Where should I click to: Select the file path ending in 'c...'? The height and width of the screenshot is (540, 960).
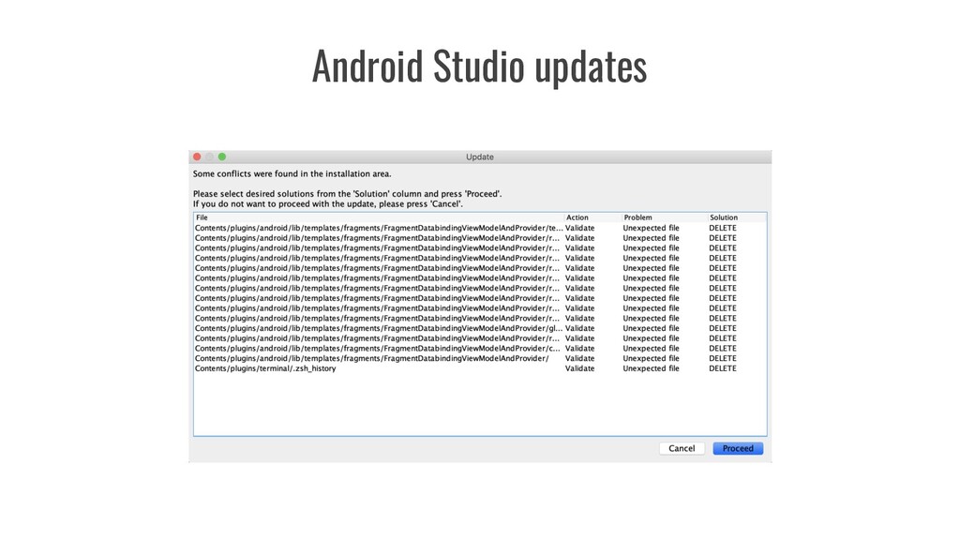point(377,349)
